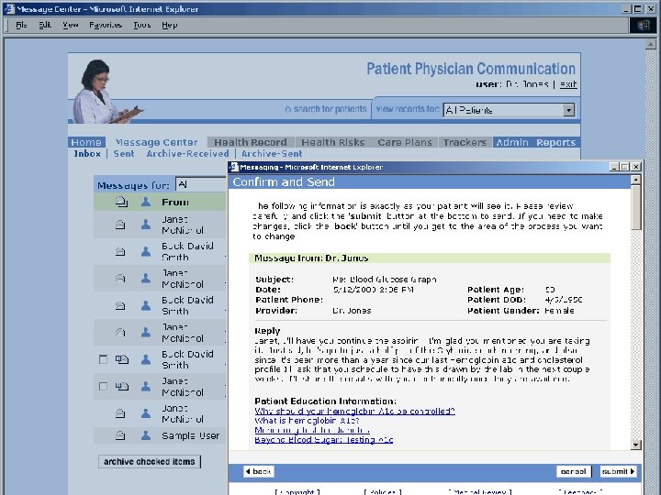Click read-message icon of fourth Janet McNichol row
Image resolution: width=661 pixels, height=495 pixels.
(x=122, y=387)
